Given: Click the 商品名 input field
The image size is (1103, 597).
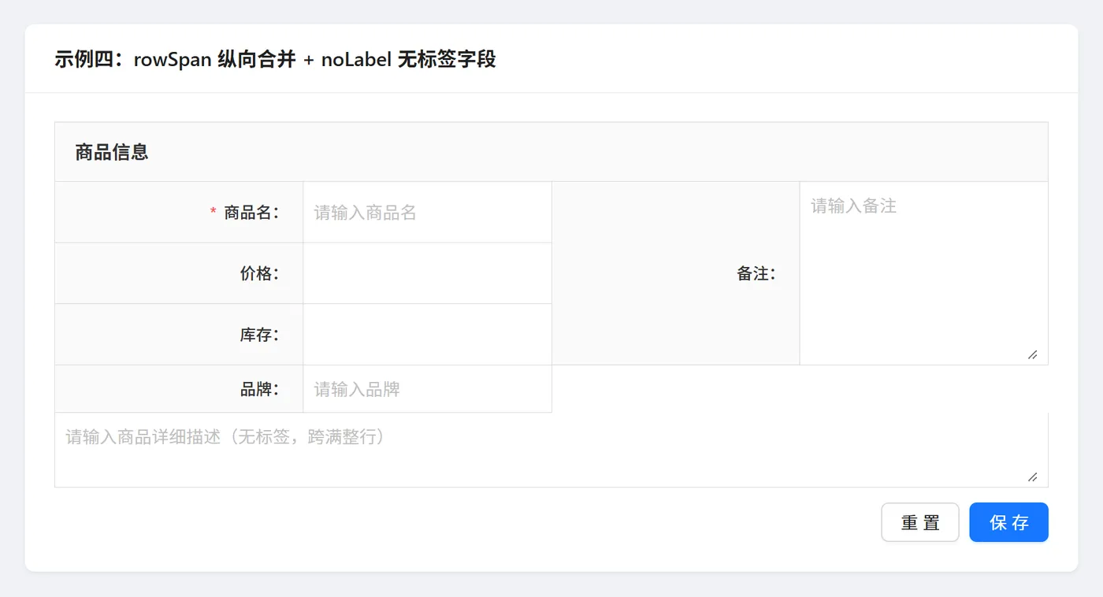Looking at the screenshot, I should click(x=426, y=213).
